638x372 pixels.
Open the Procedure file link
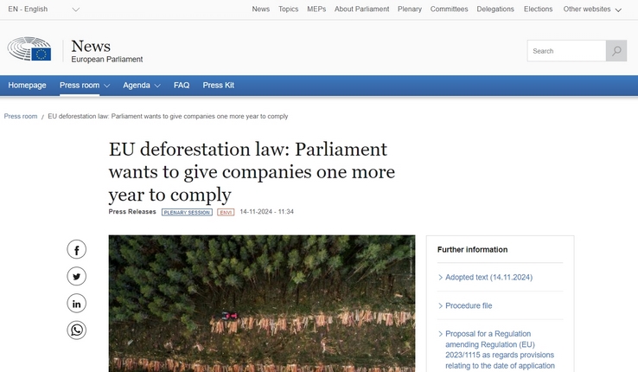pos(468,305)
